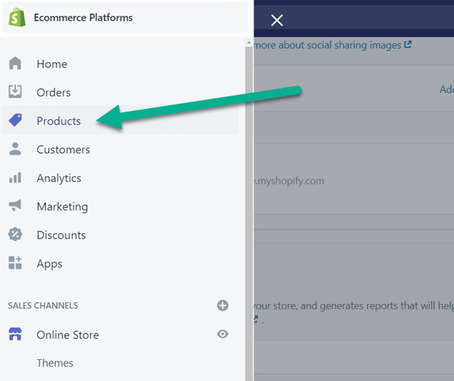Click the Customers person icon

click(15, 149)
